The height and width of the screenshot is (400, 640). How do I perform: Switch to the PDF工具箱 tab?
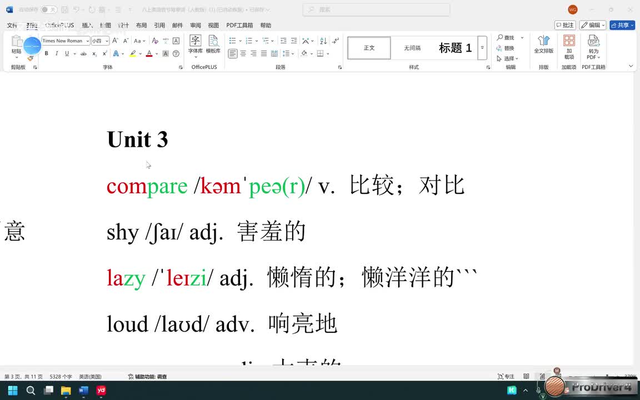(x=239, y=26)
